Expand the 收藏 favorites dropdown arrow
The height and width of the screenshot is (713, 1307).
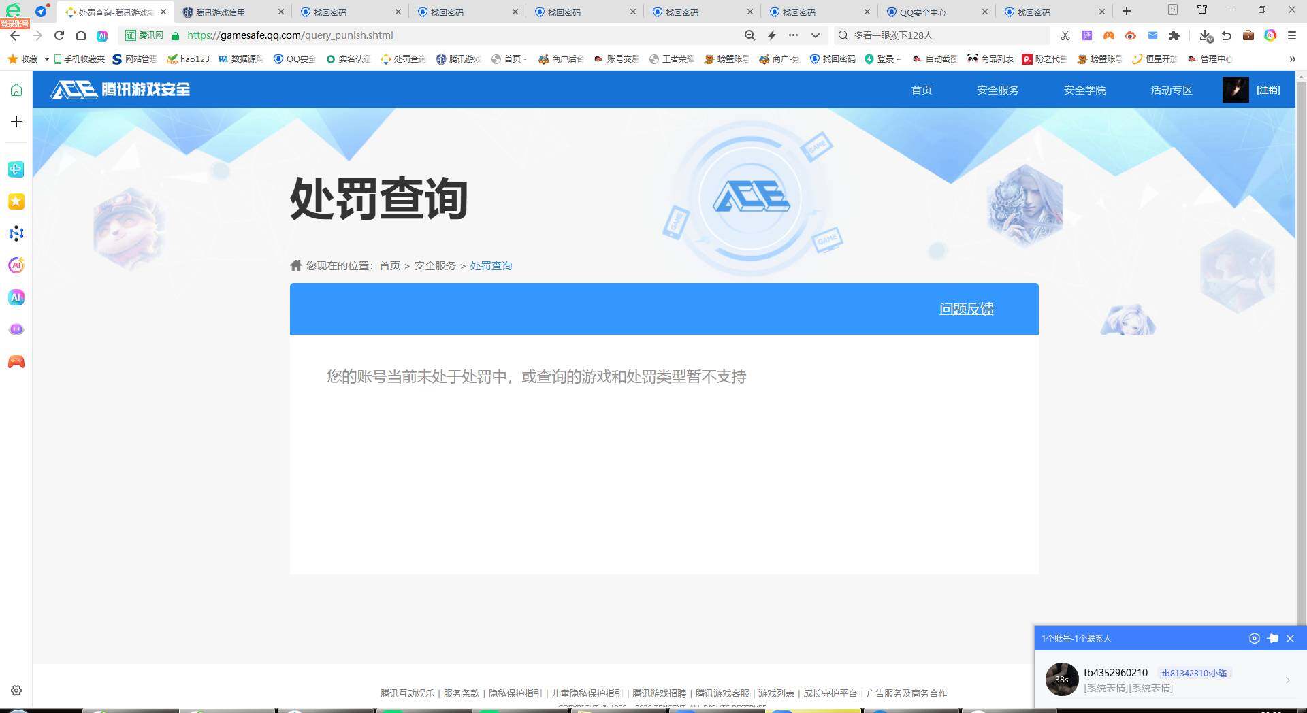pyautogui.click(x=46, y=59)
